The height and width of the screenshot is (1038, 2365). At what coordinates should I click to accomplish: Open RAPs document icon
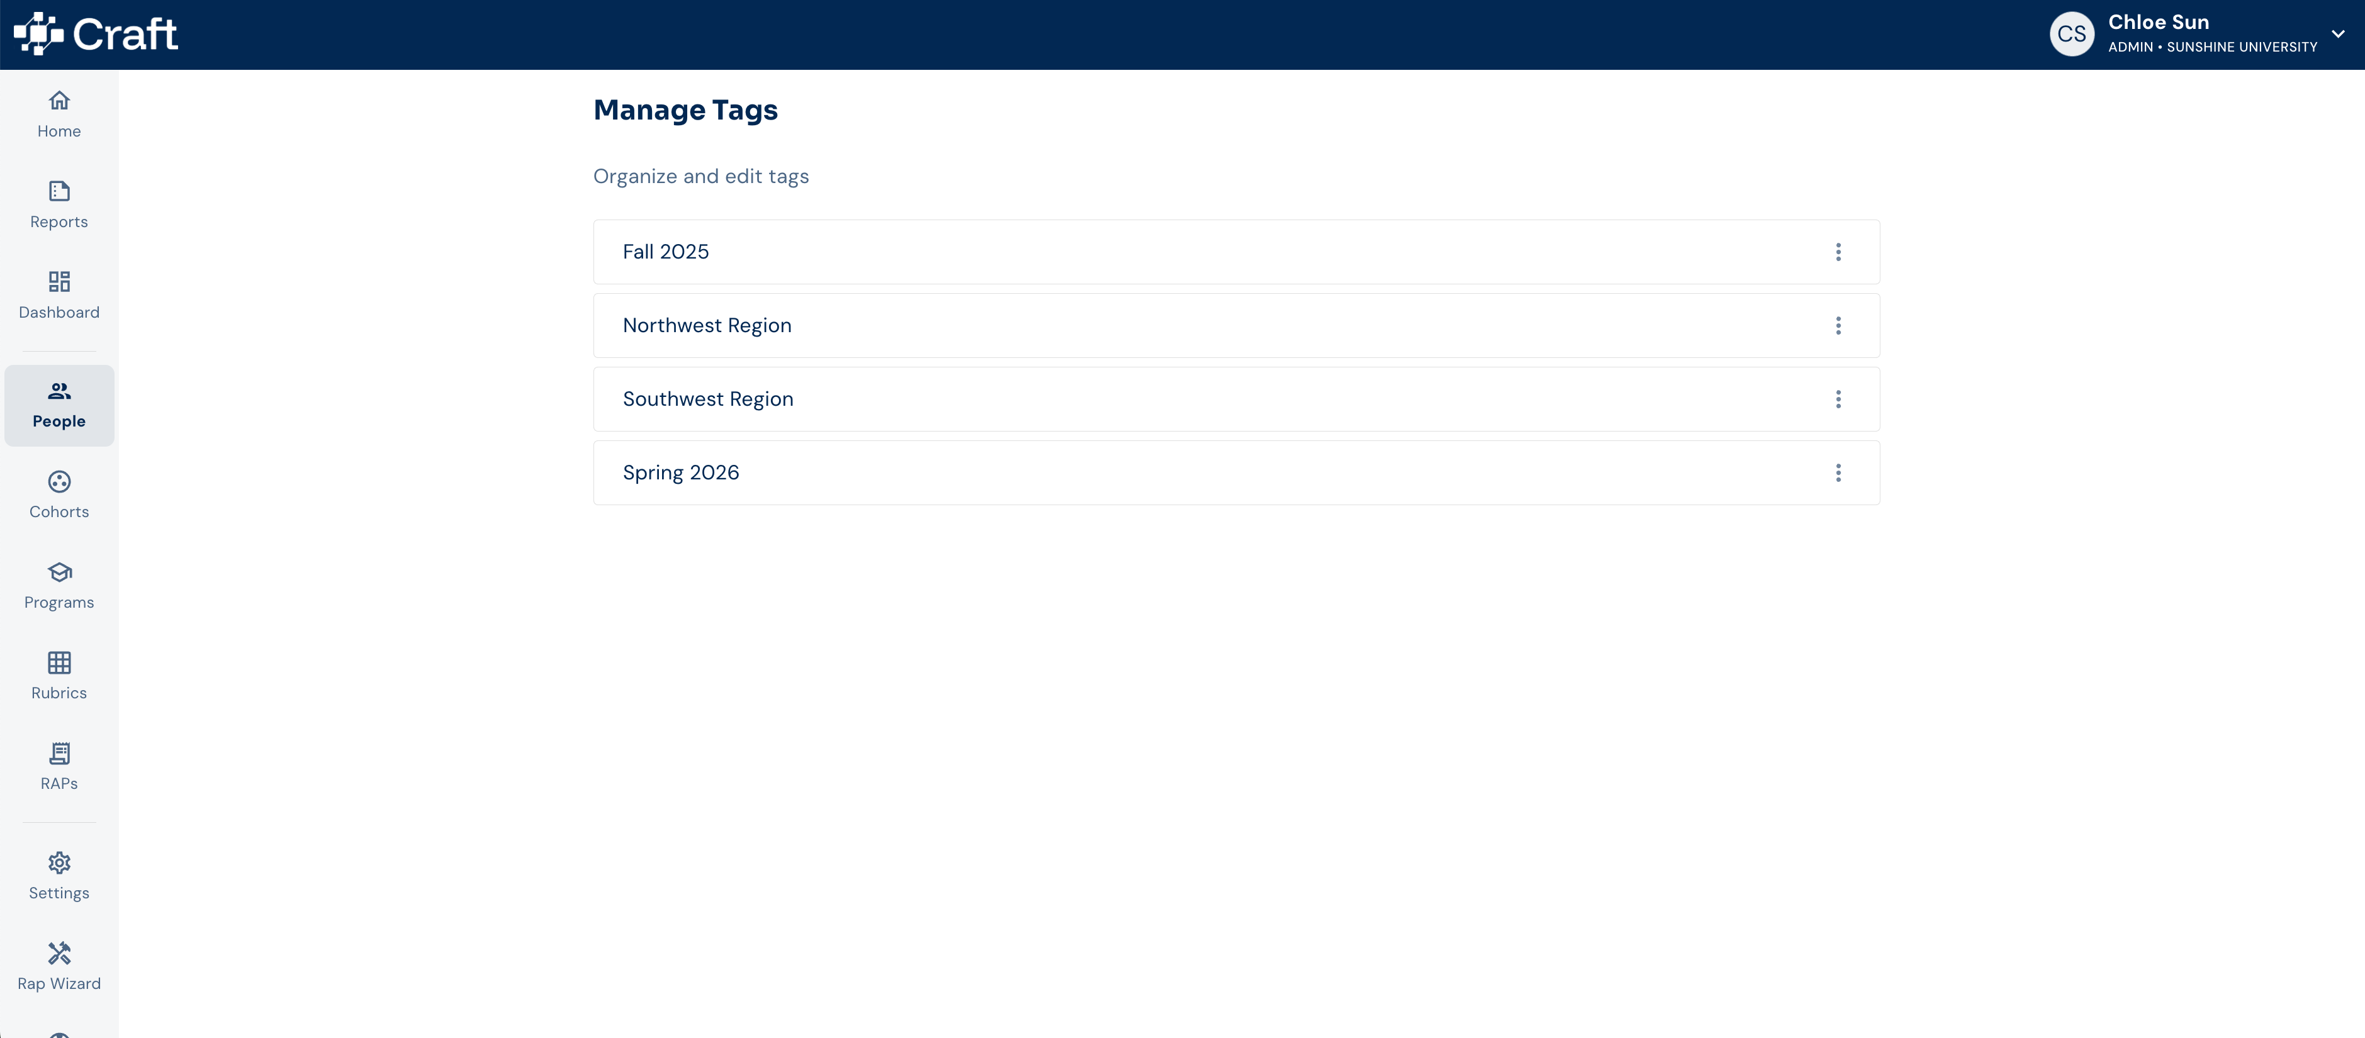coord(59,752)
